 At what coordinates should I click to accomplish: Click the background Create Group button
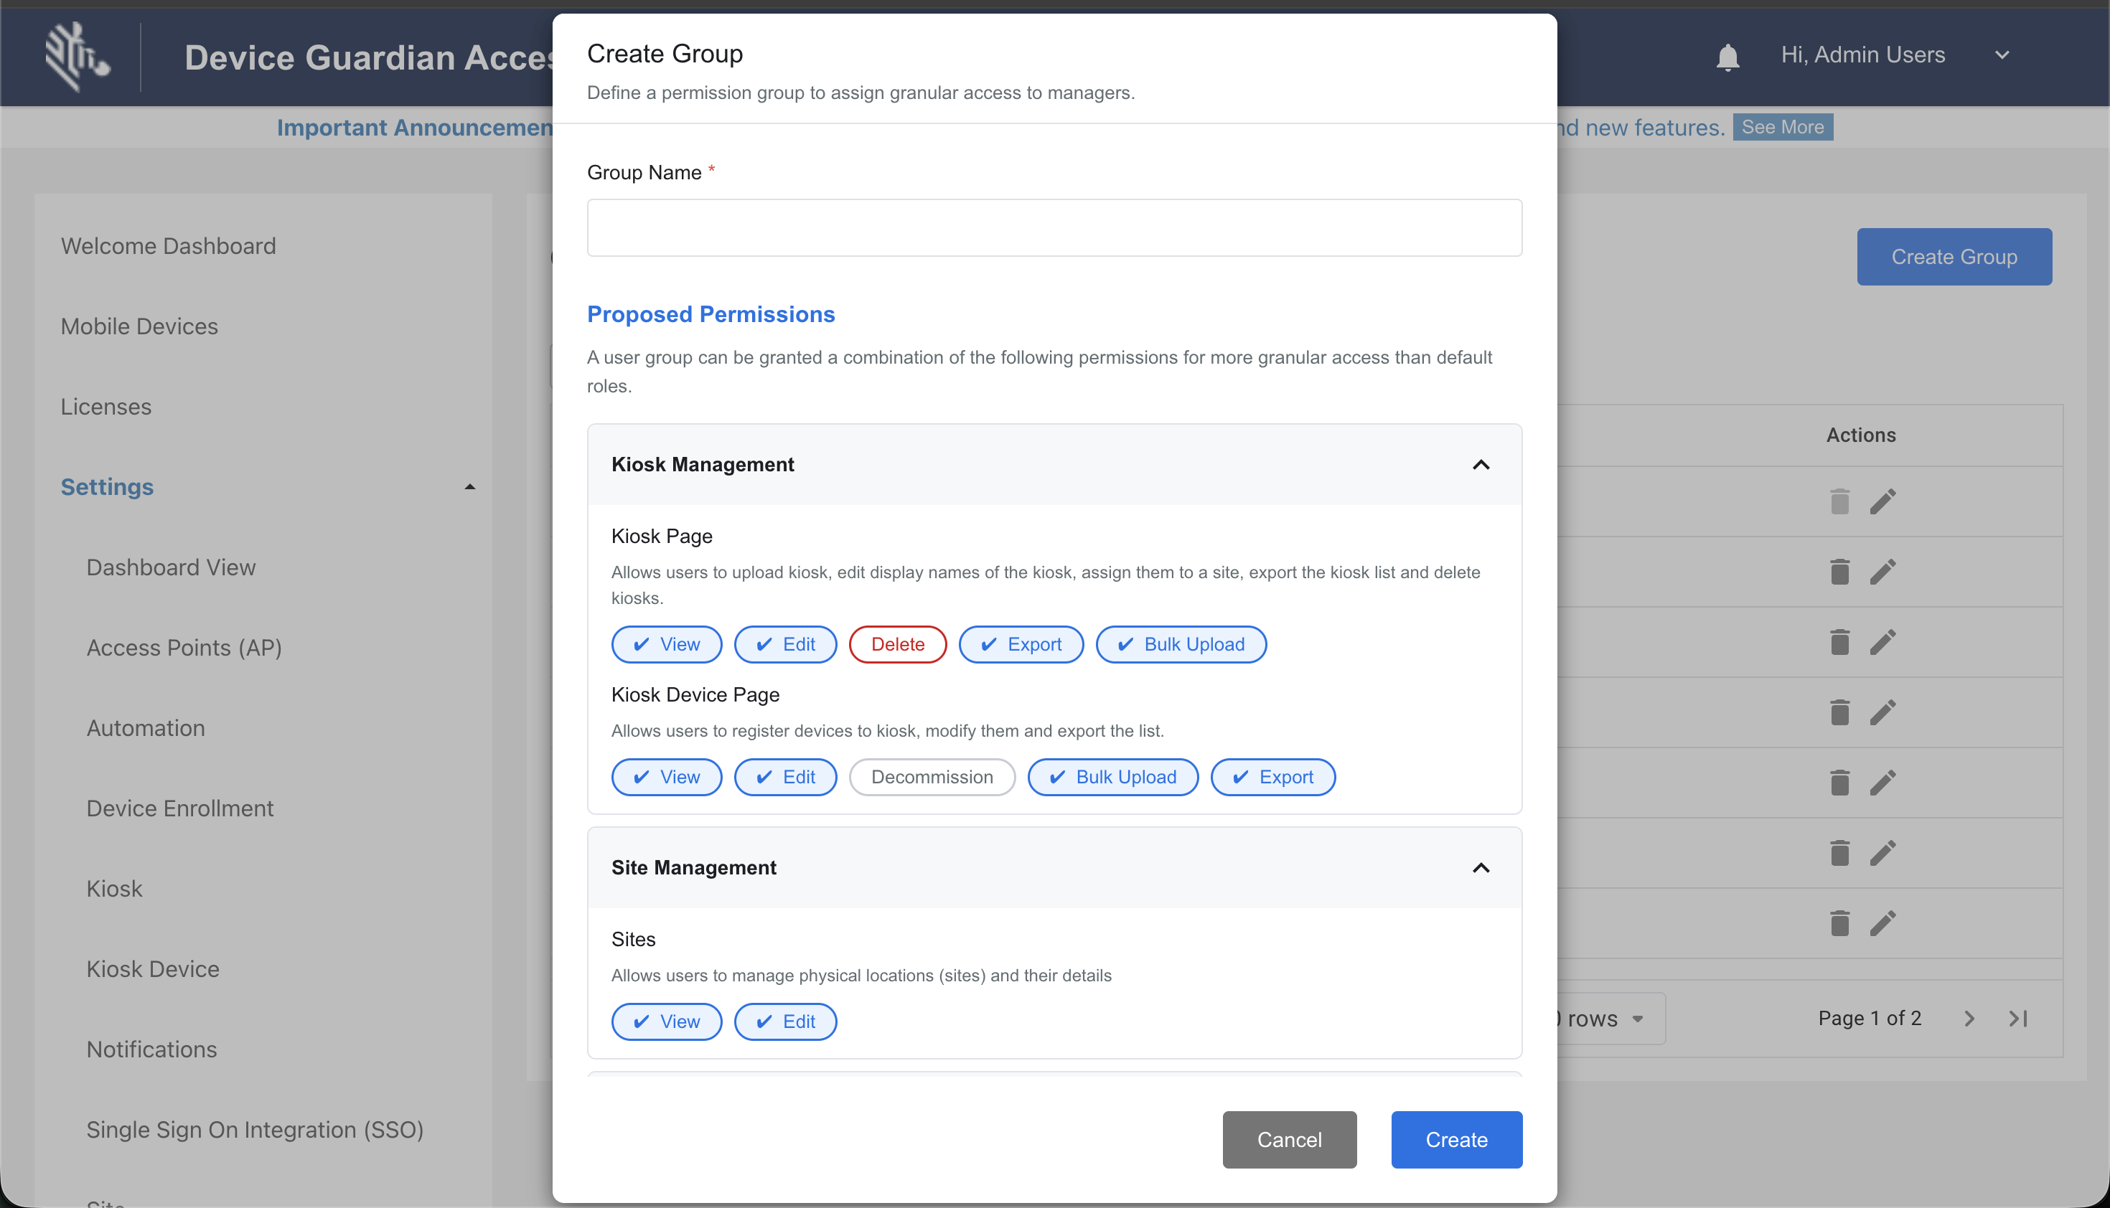pyautogui.click(x=1954, y=256)
